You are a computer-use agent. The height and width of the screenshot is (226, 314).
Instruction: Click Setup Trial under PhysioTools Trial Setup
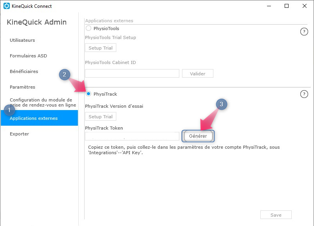pyautogui.click(x=101, y=48)
